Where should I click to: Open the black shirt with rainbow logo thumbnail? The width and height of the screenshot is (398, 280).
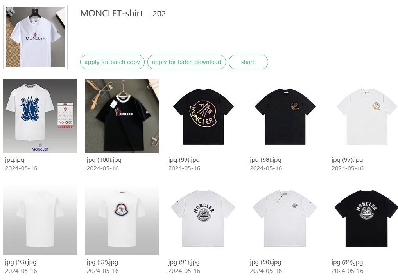coord(203,116)
